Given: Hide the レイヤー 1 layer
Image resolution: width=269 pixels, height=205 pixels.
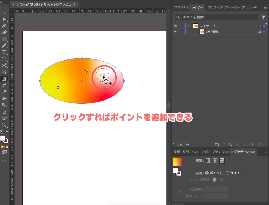Looking at the screenshot, I should click(x=176, y=26).
